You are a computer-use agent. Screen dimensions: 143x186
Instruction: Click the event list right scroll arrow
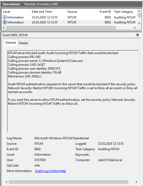point(135,28)
